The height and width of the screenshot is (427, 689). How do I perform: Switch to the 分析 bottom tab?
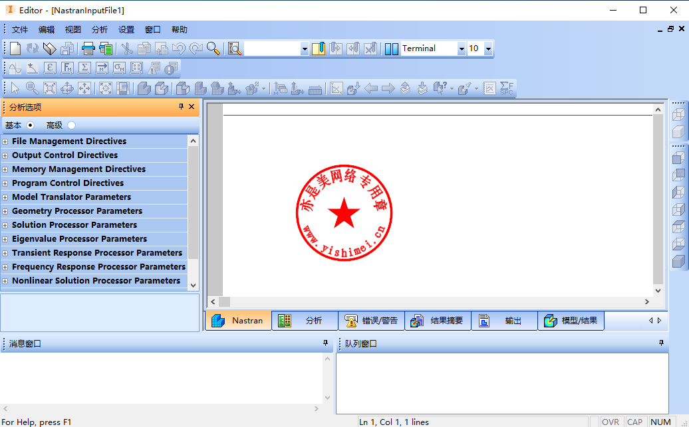pyautogui.click(x=305, y=321)
